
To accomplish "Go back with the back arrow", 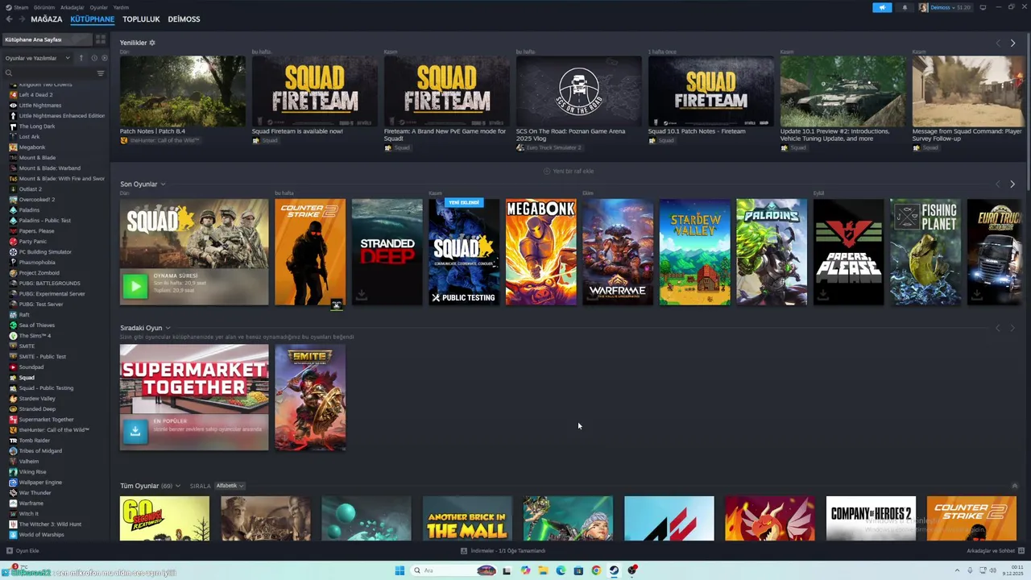I will tap(10, 19).
